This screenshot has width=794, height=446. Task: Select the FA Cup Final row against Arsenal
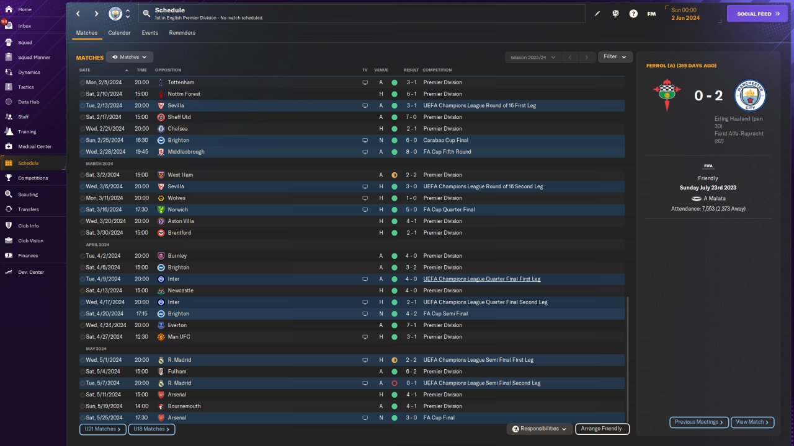coord(352,418)
